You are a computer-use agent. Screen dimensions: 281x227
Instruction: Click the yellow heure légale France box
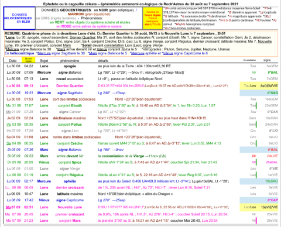click(x=153, y=18)
